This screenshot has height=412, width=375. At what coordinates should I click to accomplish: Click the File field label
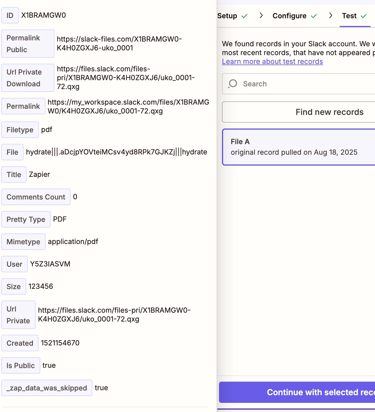[12, 152]
